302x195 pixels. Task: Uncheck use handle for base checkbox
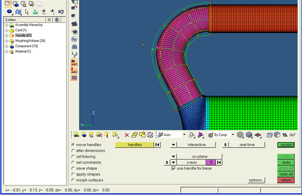[174, 168]
